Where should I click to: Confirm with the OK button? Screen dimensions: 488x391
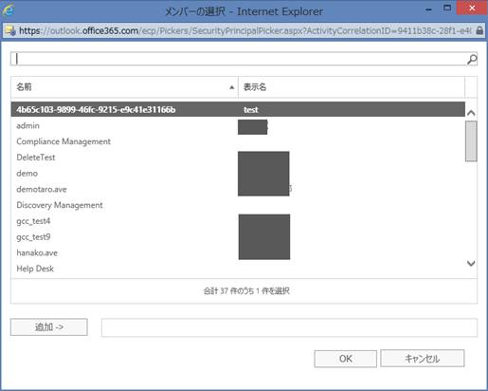click(x=346, y=359)
